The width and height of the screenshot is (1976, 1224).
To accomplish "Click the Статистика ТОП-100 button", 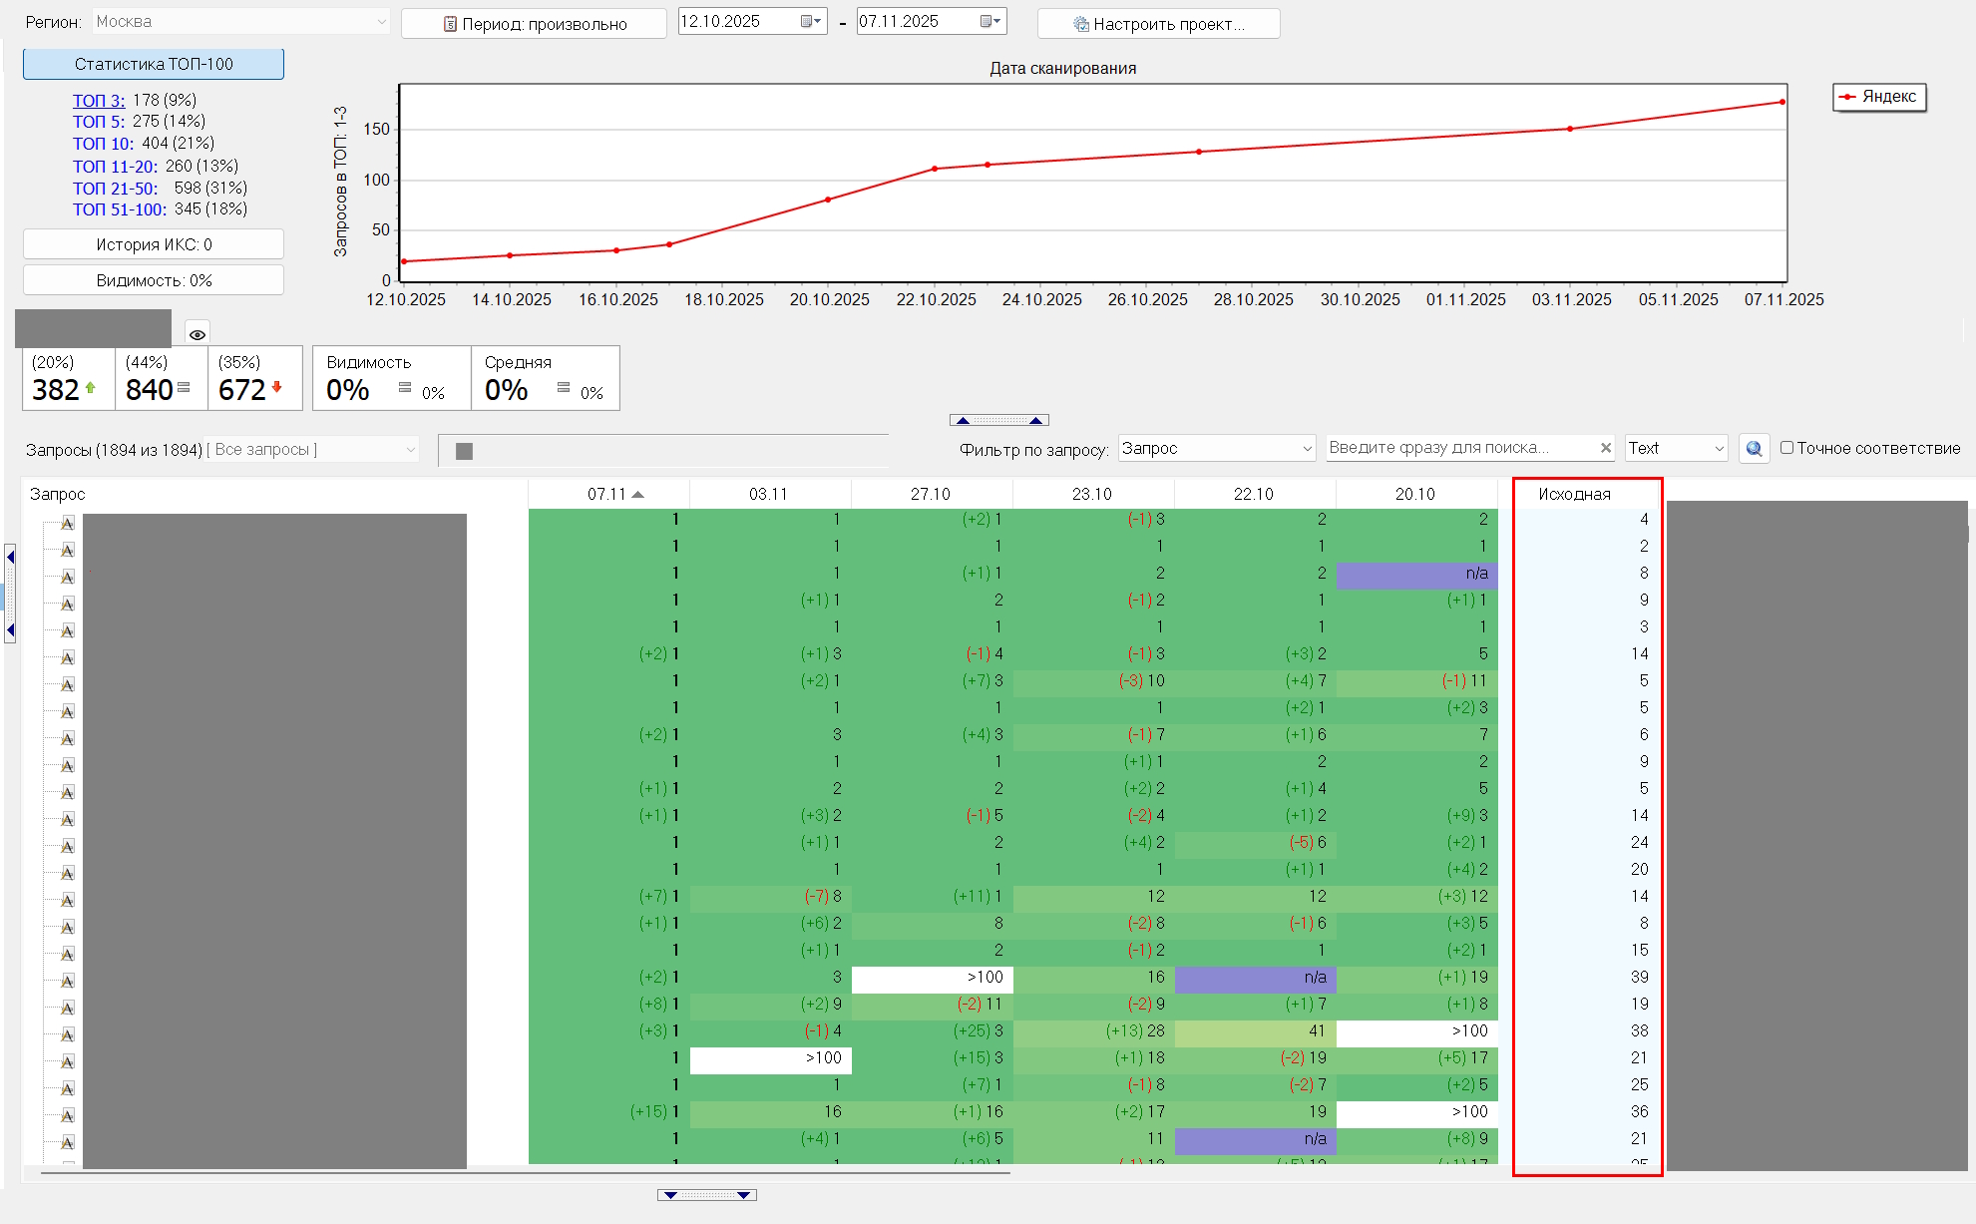I will point(154,64).
